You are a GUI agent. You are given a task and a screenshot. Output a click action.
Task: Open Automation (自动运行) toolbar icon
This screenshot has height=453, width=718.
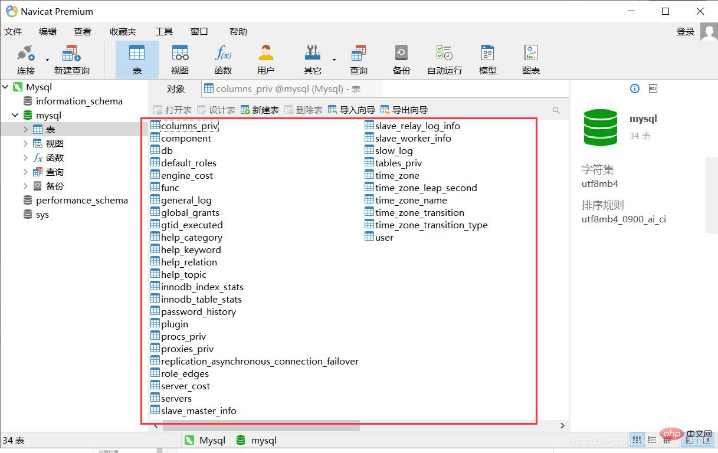[444, 60]
